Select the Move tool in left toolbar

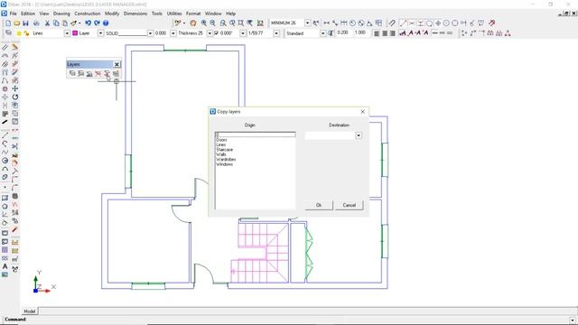coord(15,88)
